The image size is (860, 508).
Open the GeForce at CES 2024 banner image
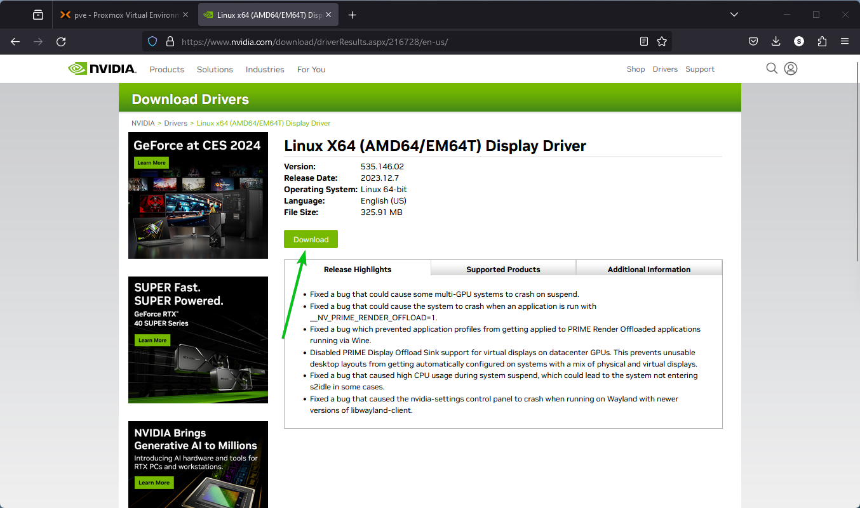(x=198, y=195)
